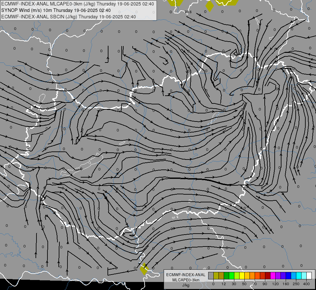Click the legend tick label '50'
Viewport: 316px width, 290px height.
coord(244,284)
